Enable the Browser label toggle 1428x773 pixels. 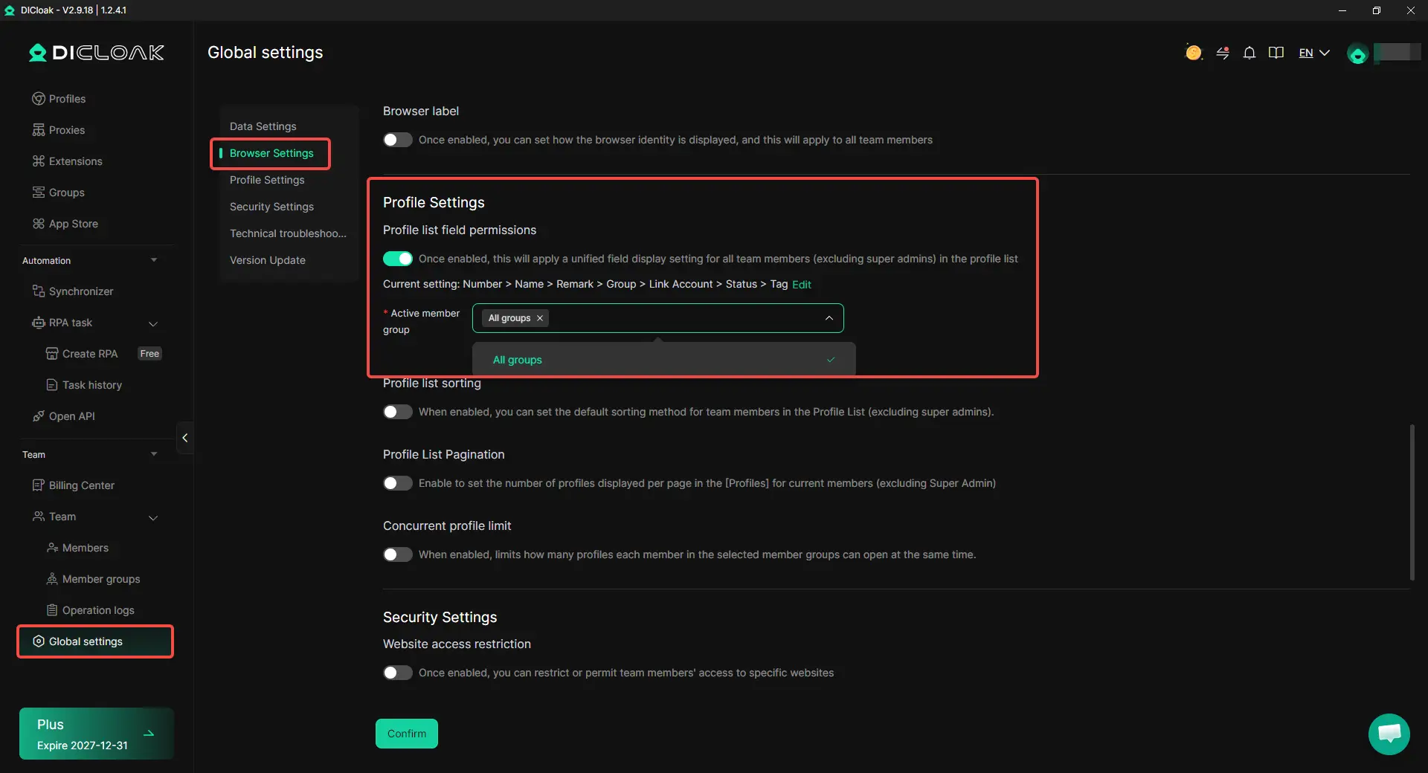pyautogui.click(x=398, y=140)
